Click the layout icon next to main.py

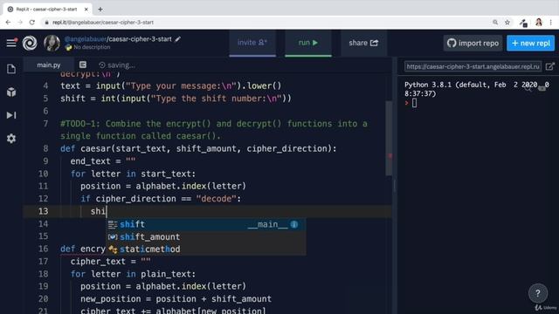tap(83, 65)
